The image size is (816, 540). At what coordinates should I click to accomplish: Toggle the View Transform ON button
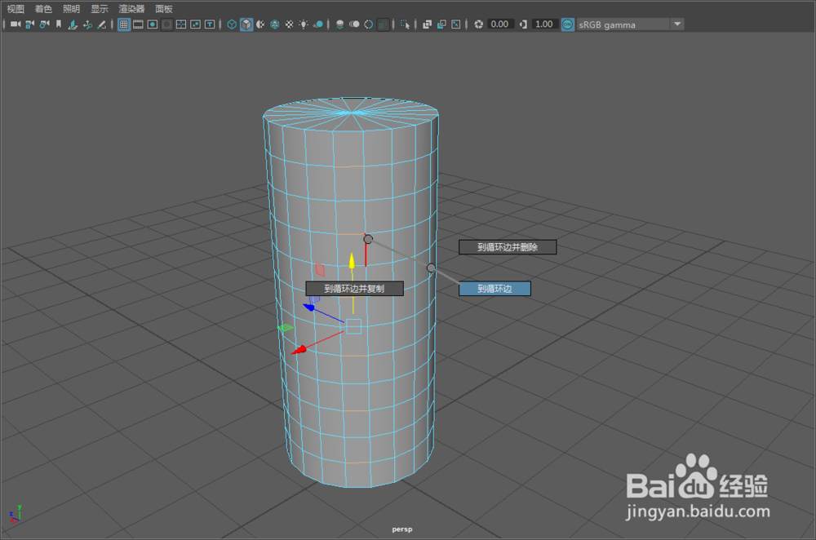[x=568, y=24]
